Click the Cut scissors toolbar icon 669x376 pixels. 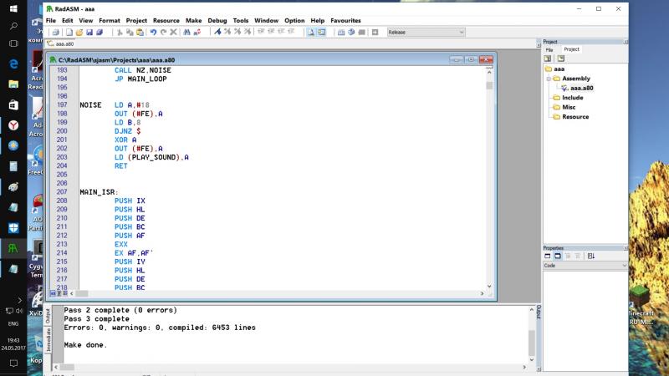120,32
